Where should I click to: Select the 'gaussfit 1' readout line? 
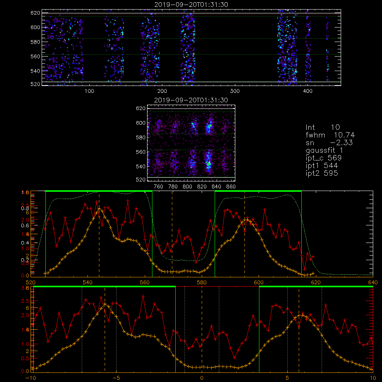tap(324, 150)
